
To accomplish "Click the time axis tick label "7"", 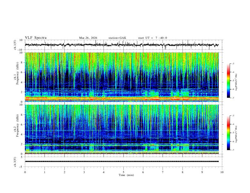I will pyautogui.click(x=163, y=172).
